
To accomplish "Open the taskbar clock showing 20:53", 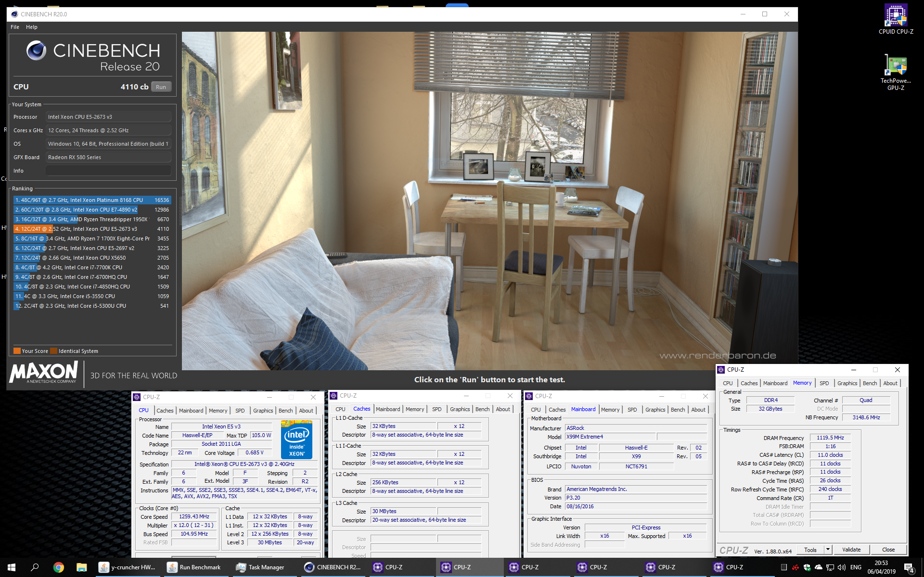I will point(881,567).
